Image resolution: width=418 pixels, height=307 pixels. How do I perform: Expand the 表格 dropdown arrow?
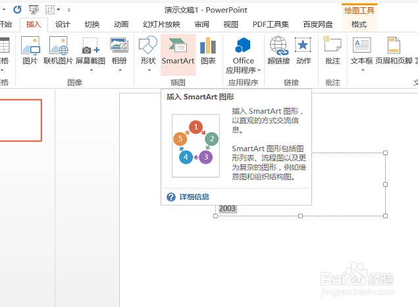2,70
